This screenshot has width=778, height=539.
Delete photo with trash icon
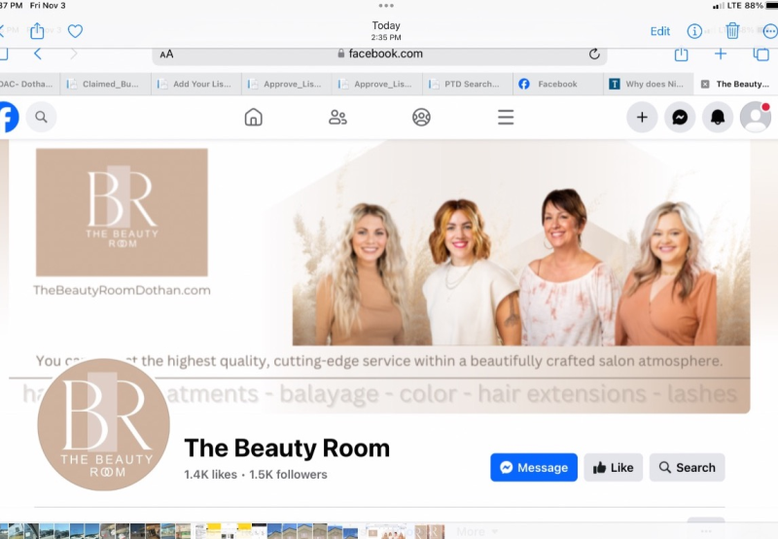tap(732, 31)
